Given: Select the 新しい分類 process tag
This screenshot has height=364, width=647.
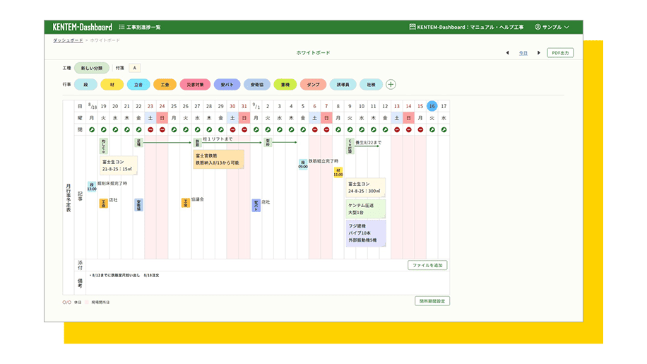Looking at the screenshot, I should pos(92,68).
